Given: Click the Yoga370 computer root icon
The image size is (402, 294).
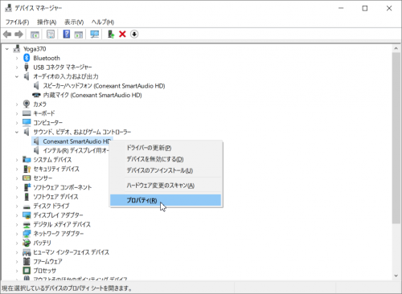Looking at the screenshot, I should coord(17,49).
